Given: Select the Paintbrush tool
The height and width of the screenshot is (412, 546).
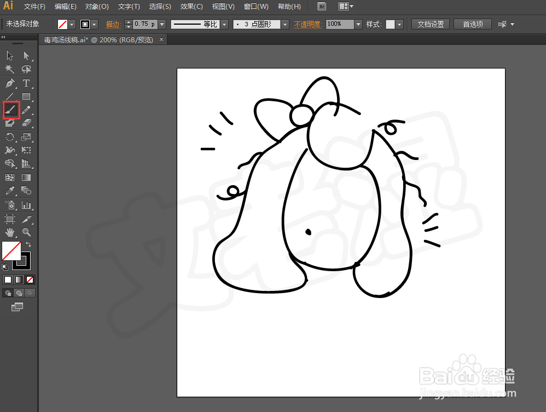Looking at the screenshot, I should pyautogui.click(x=11, y=110).
